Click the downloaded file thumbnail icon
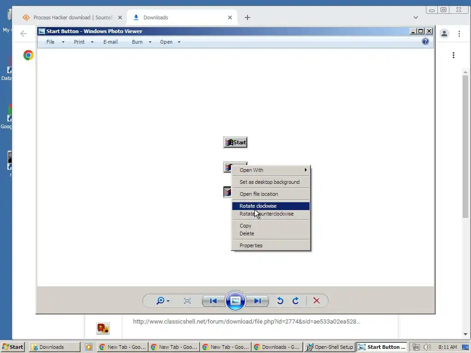This screenshot has width=471, height=353. click(103, 328)
